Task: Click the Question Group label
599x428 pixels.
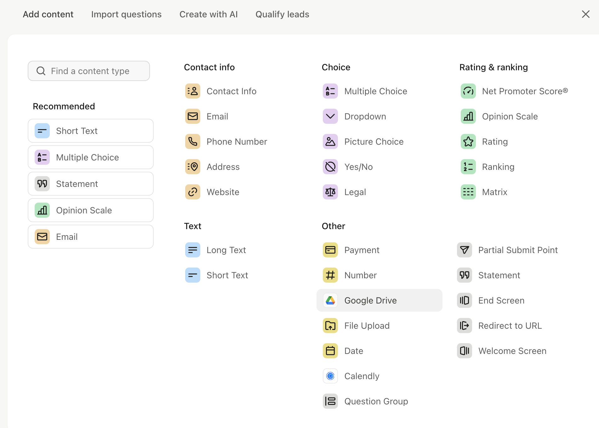Action: coord(376,402)
